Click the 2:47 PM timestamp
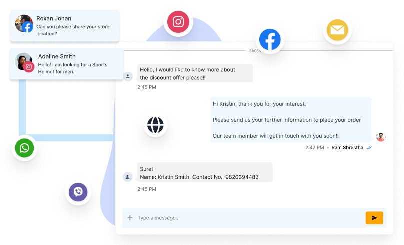The height and width of the screenshot is (245, 404). click(315, 148)
